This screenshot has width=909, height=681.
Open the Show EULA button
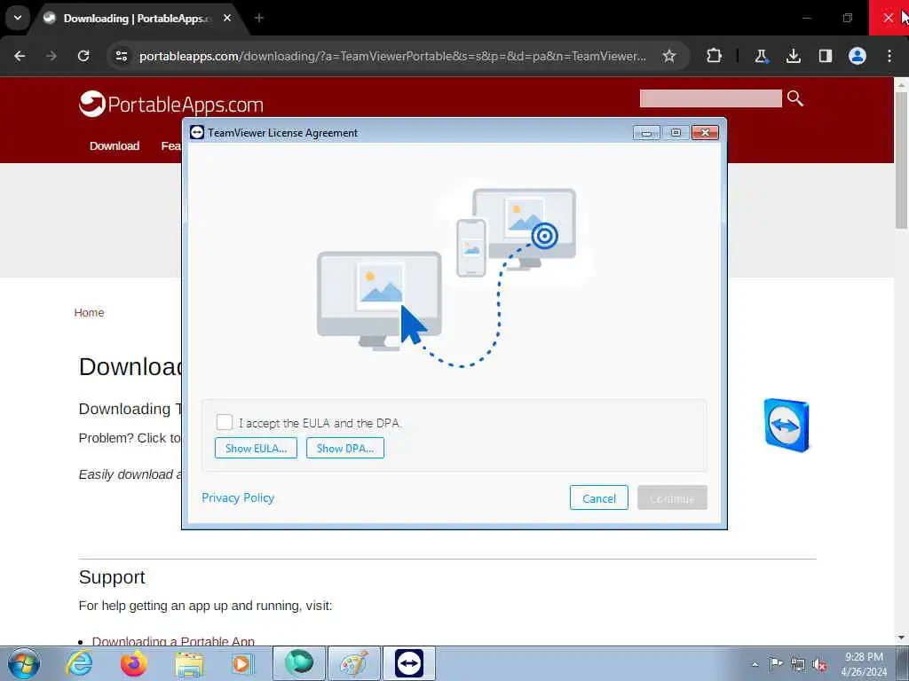256,448
